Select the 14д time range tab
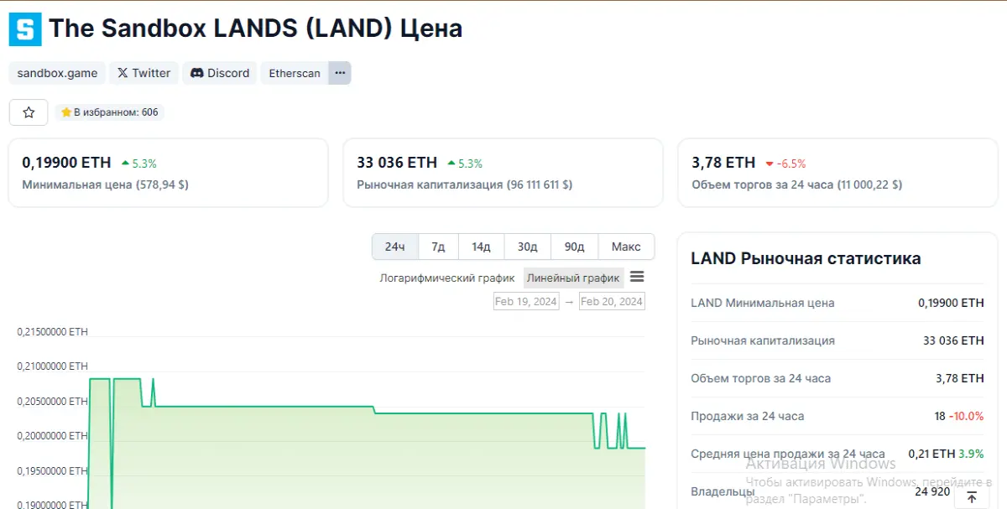1007x509 pixels. (x=481, y=247)
